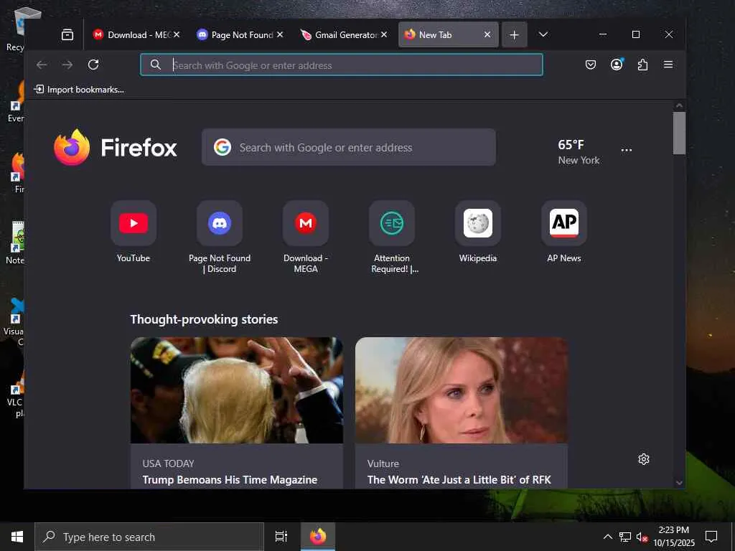Reload the current page
The width and height of the screenshot is (735, 551).
point(93,65)
